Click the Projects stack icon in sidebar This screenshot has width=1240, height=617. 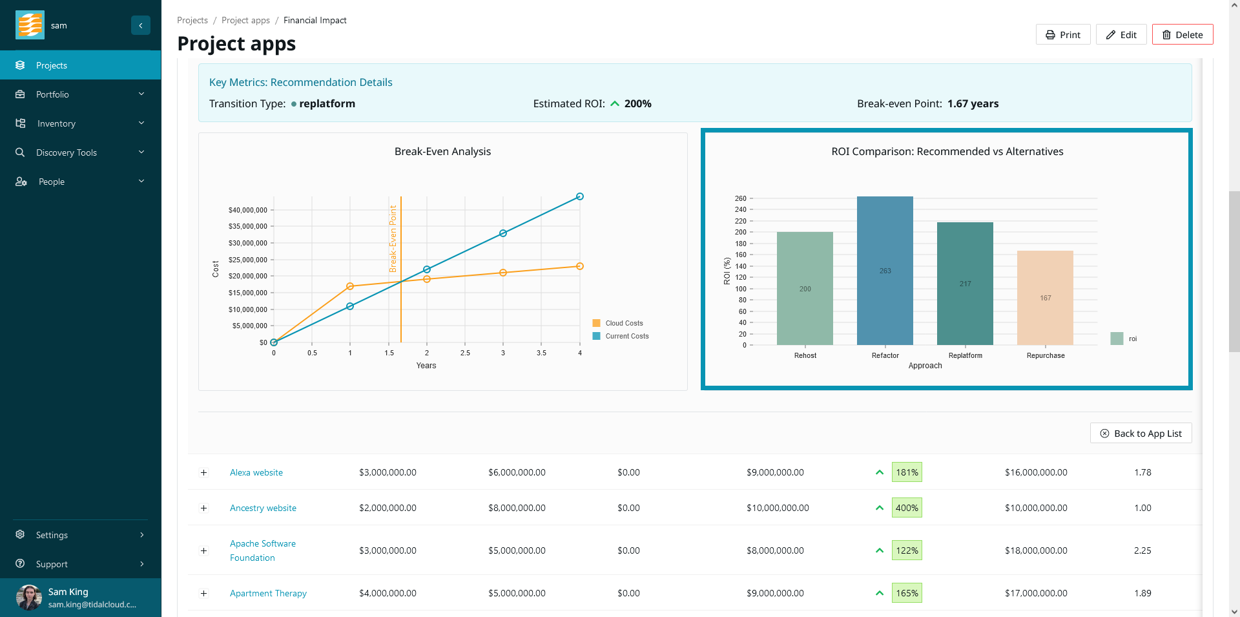20,65
